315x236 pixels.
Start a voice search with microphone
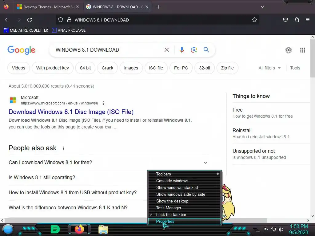pos(182,50)
